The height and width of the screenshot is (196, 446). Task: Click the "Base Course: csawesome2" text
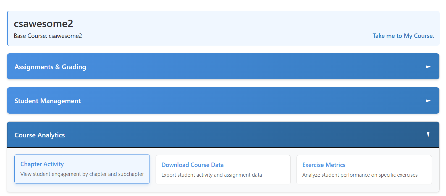pyautogui.click(x=48, y=36)
